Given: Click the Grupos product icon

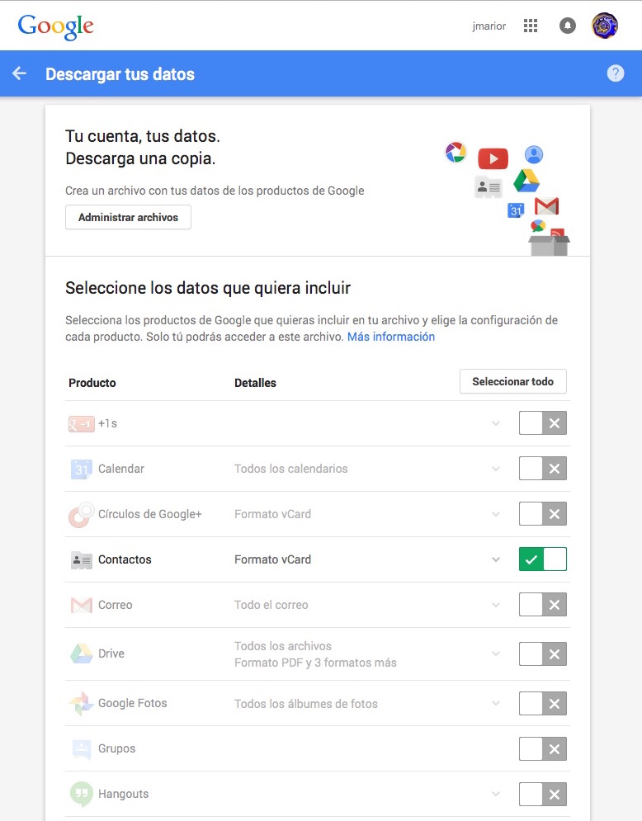Looking at the screenshot, I should tap(81, 748).
